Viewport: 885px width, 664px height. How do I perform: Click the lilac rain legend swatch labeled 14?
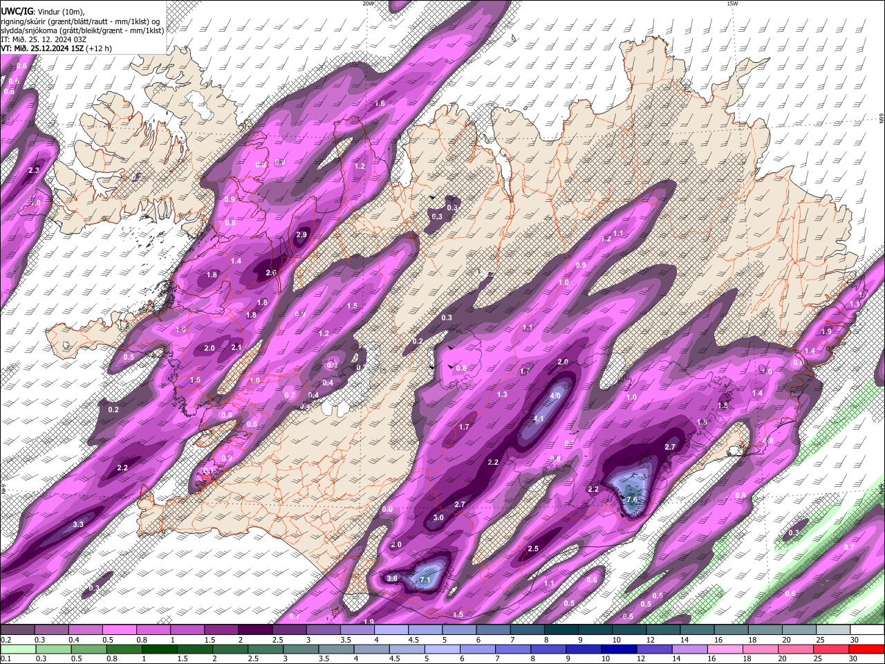(689, 649)
